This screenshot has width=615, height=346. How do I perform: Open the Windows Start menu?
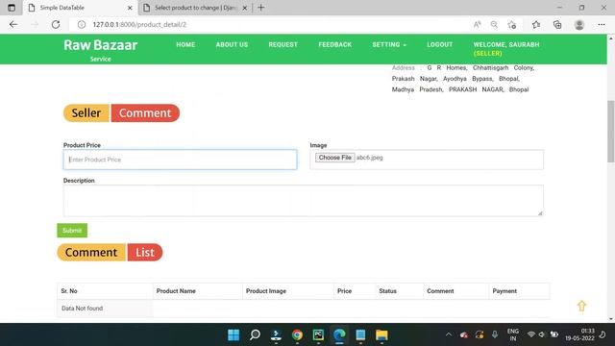pos(234,335)
